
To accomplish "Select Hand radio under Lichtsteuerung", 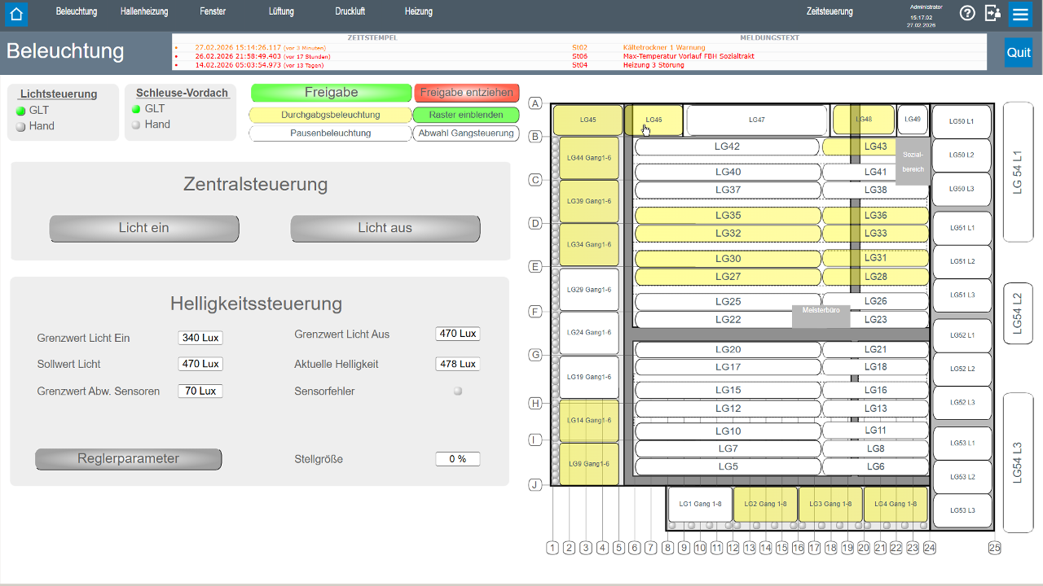I will [x=21, y=126].
